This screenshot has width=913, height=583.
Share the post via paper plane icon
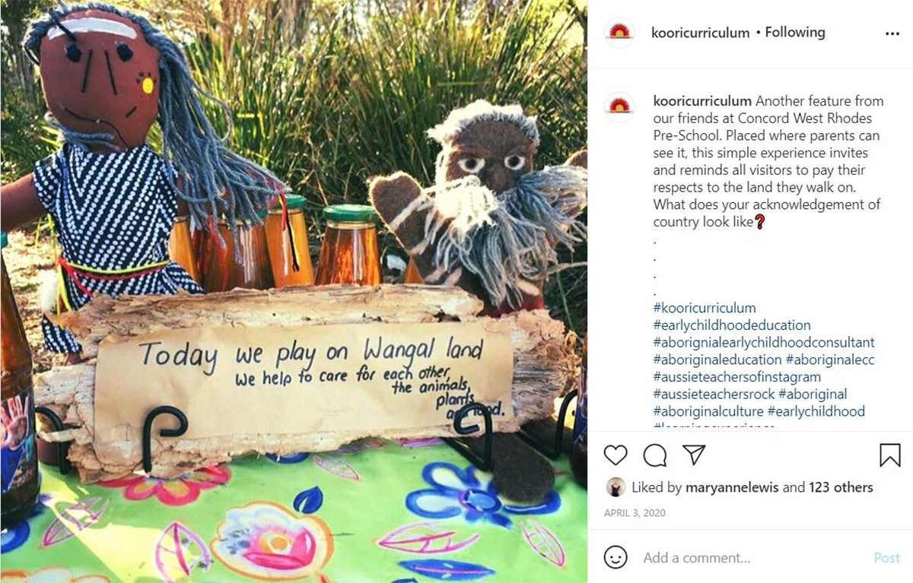694,455
